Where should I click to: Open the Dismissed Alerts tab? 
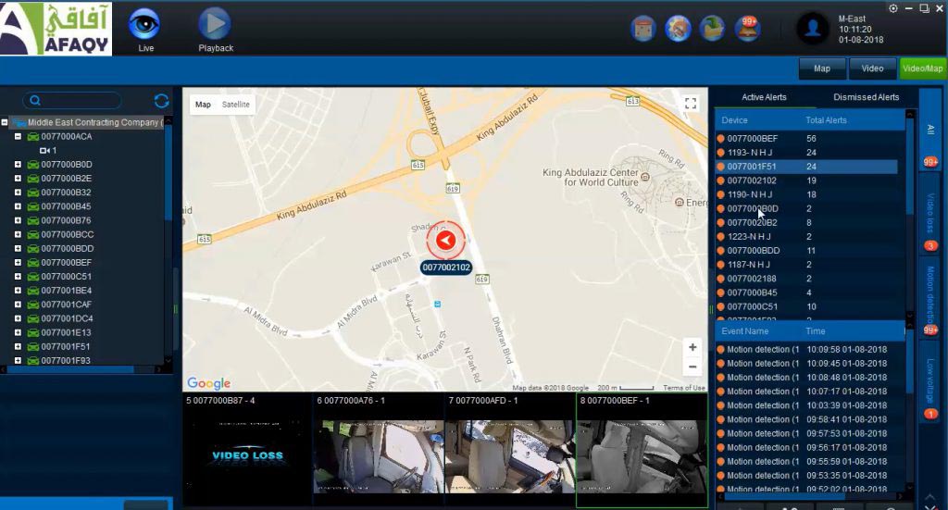(866, 96)
